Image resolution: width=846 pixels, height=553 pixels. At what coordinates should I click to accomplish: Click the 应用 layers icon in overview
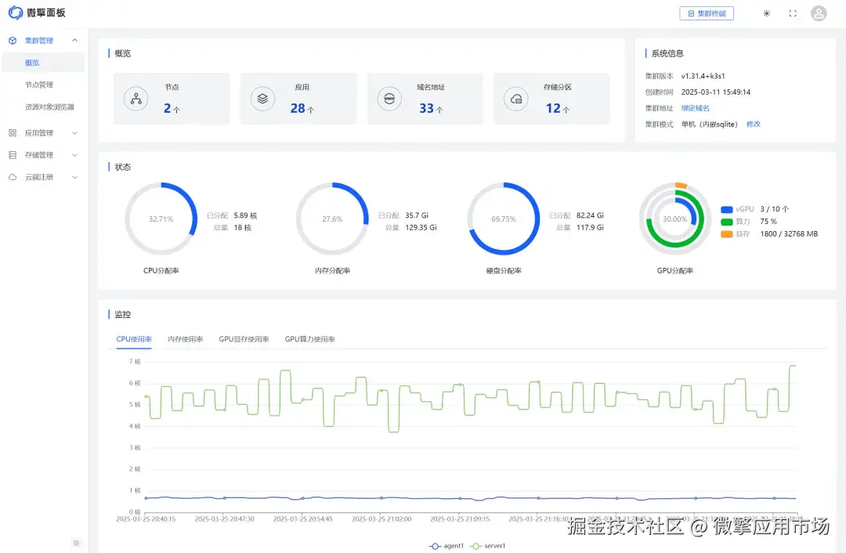(x=262, y=99)
